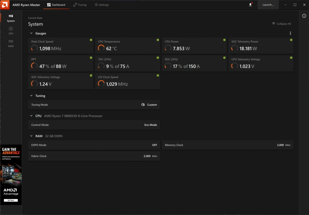Toggle green dot on I/O Clock Speed card
The width and height of the screenshot is (309, 215).
[158, 75]
